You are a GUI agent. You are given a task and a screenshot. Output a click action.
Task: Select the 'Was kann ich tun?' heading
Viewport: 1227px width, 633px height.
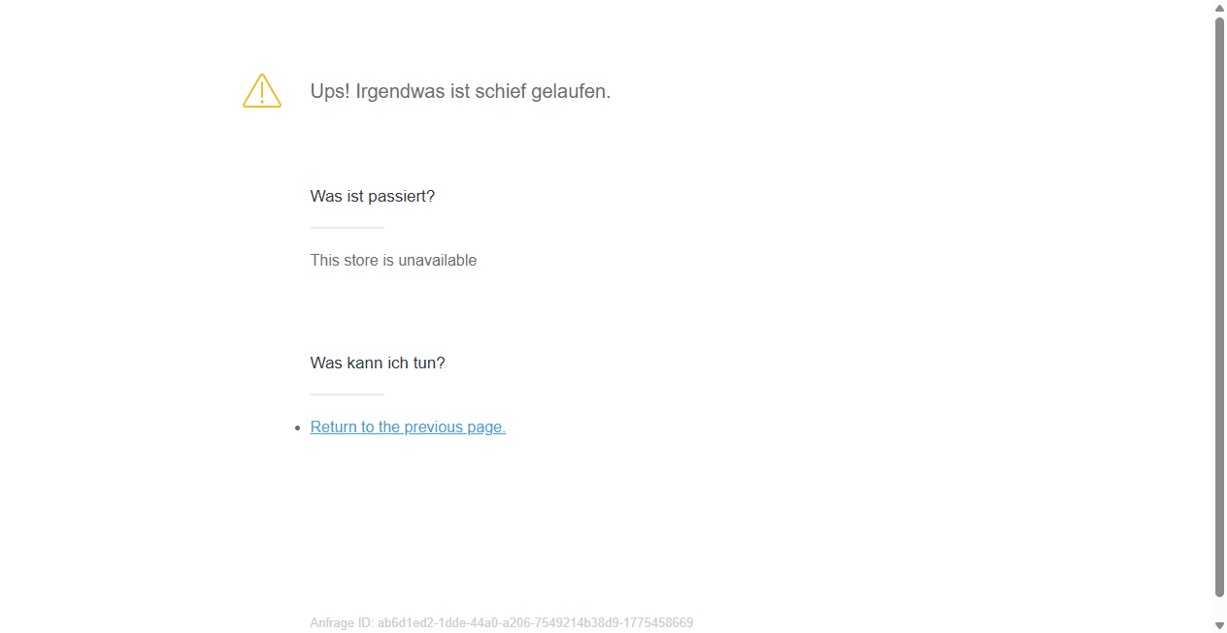click(x=378, y=363)
